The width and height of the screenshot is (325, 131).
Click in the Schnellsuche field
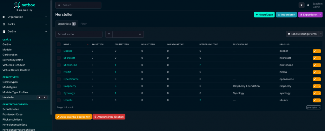79,34
